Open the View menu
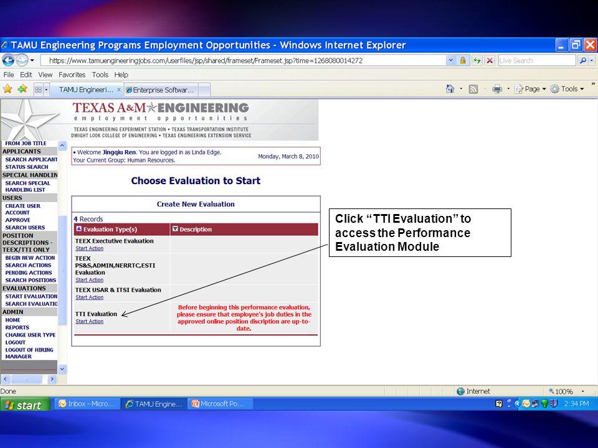This screenshot has height=448, width=598. tap(45, 75)
